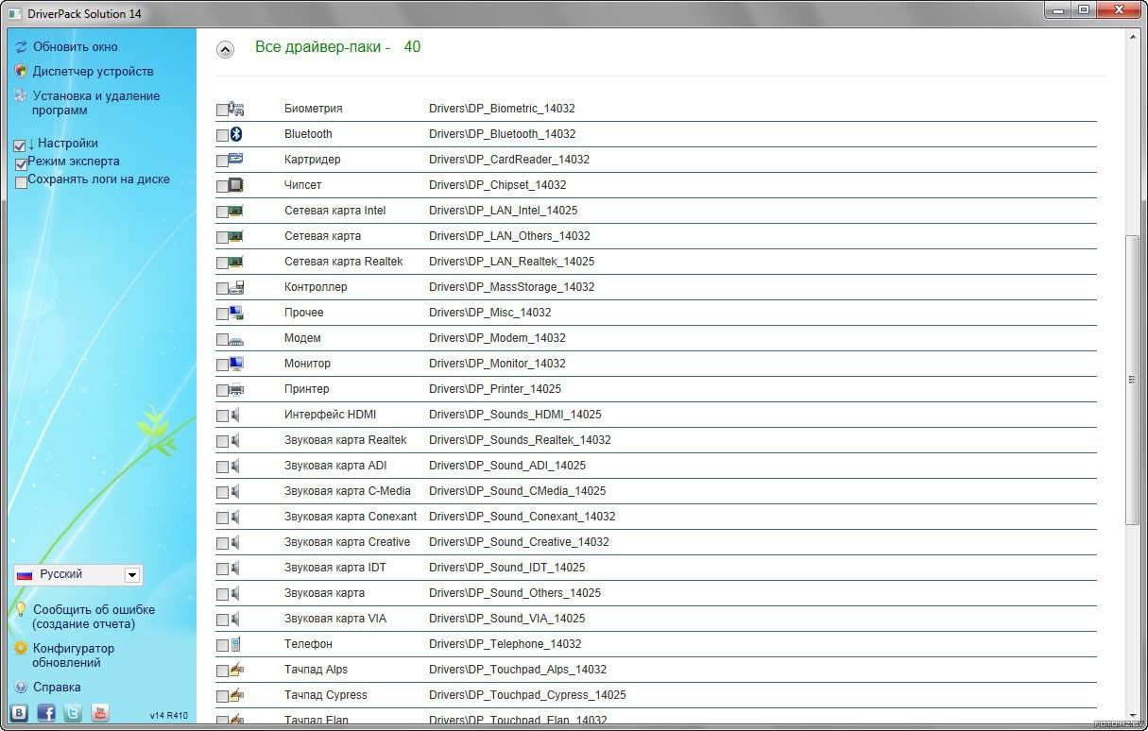Select the Сетевая карта Intel checkbox
1148x731 pixels.
(x=222, y=212)
